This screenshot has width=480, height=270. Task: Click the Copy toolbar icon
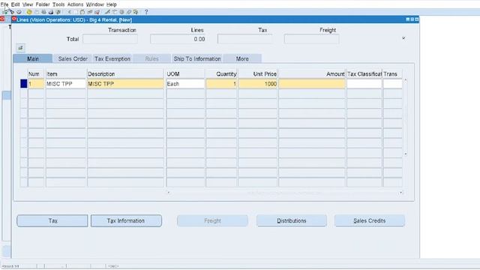point(76,12)
